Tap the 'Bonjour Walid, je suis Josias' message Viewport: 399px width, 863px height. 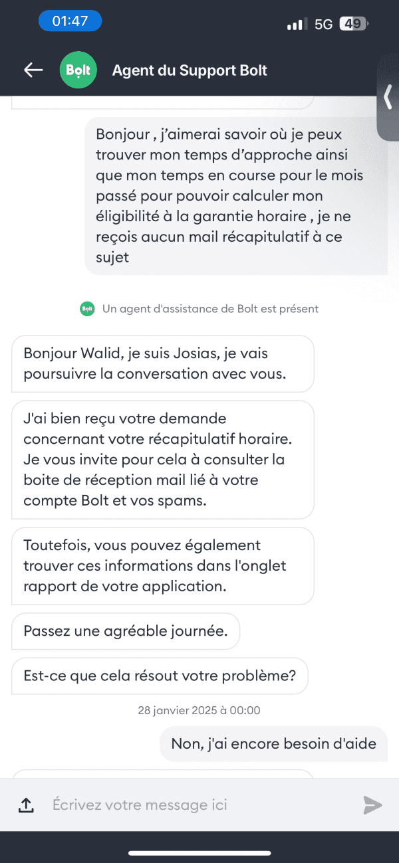[163, 364]
